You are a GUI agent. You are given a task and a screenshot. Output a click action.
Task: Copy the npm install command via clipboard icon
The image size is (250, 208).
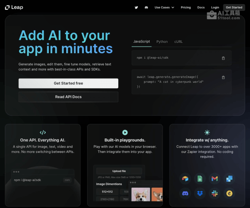223,58
